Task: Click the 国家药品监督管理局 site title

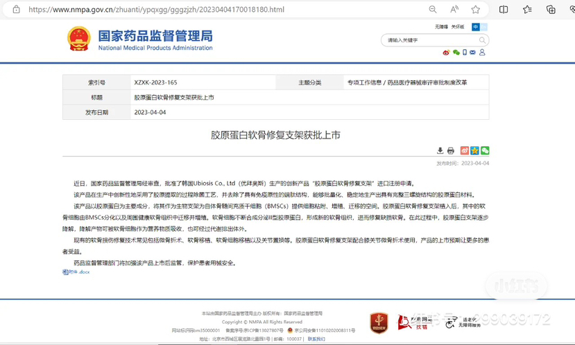Action: click(x=155, y=36)
